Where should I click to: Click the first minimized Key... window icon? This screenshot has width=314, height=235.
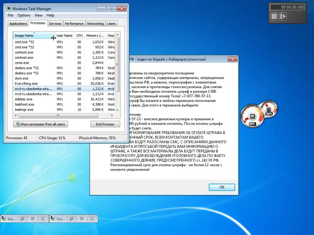point(4,218)
